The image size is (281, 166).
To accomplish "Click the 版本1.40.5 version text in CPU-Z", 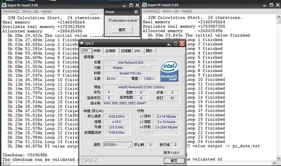I will (171, 153).
